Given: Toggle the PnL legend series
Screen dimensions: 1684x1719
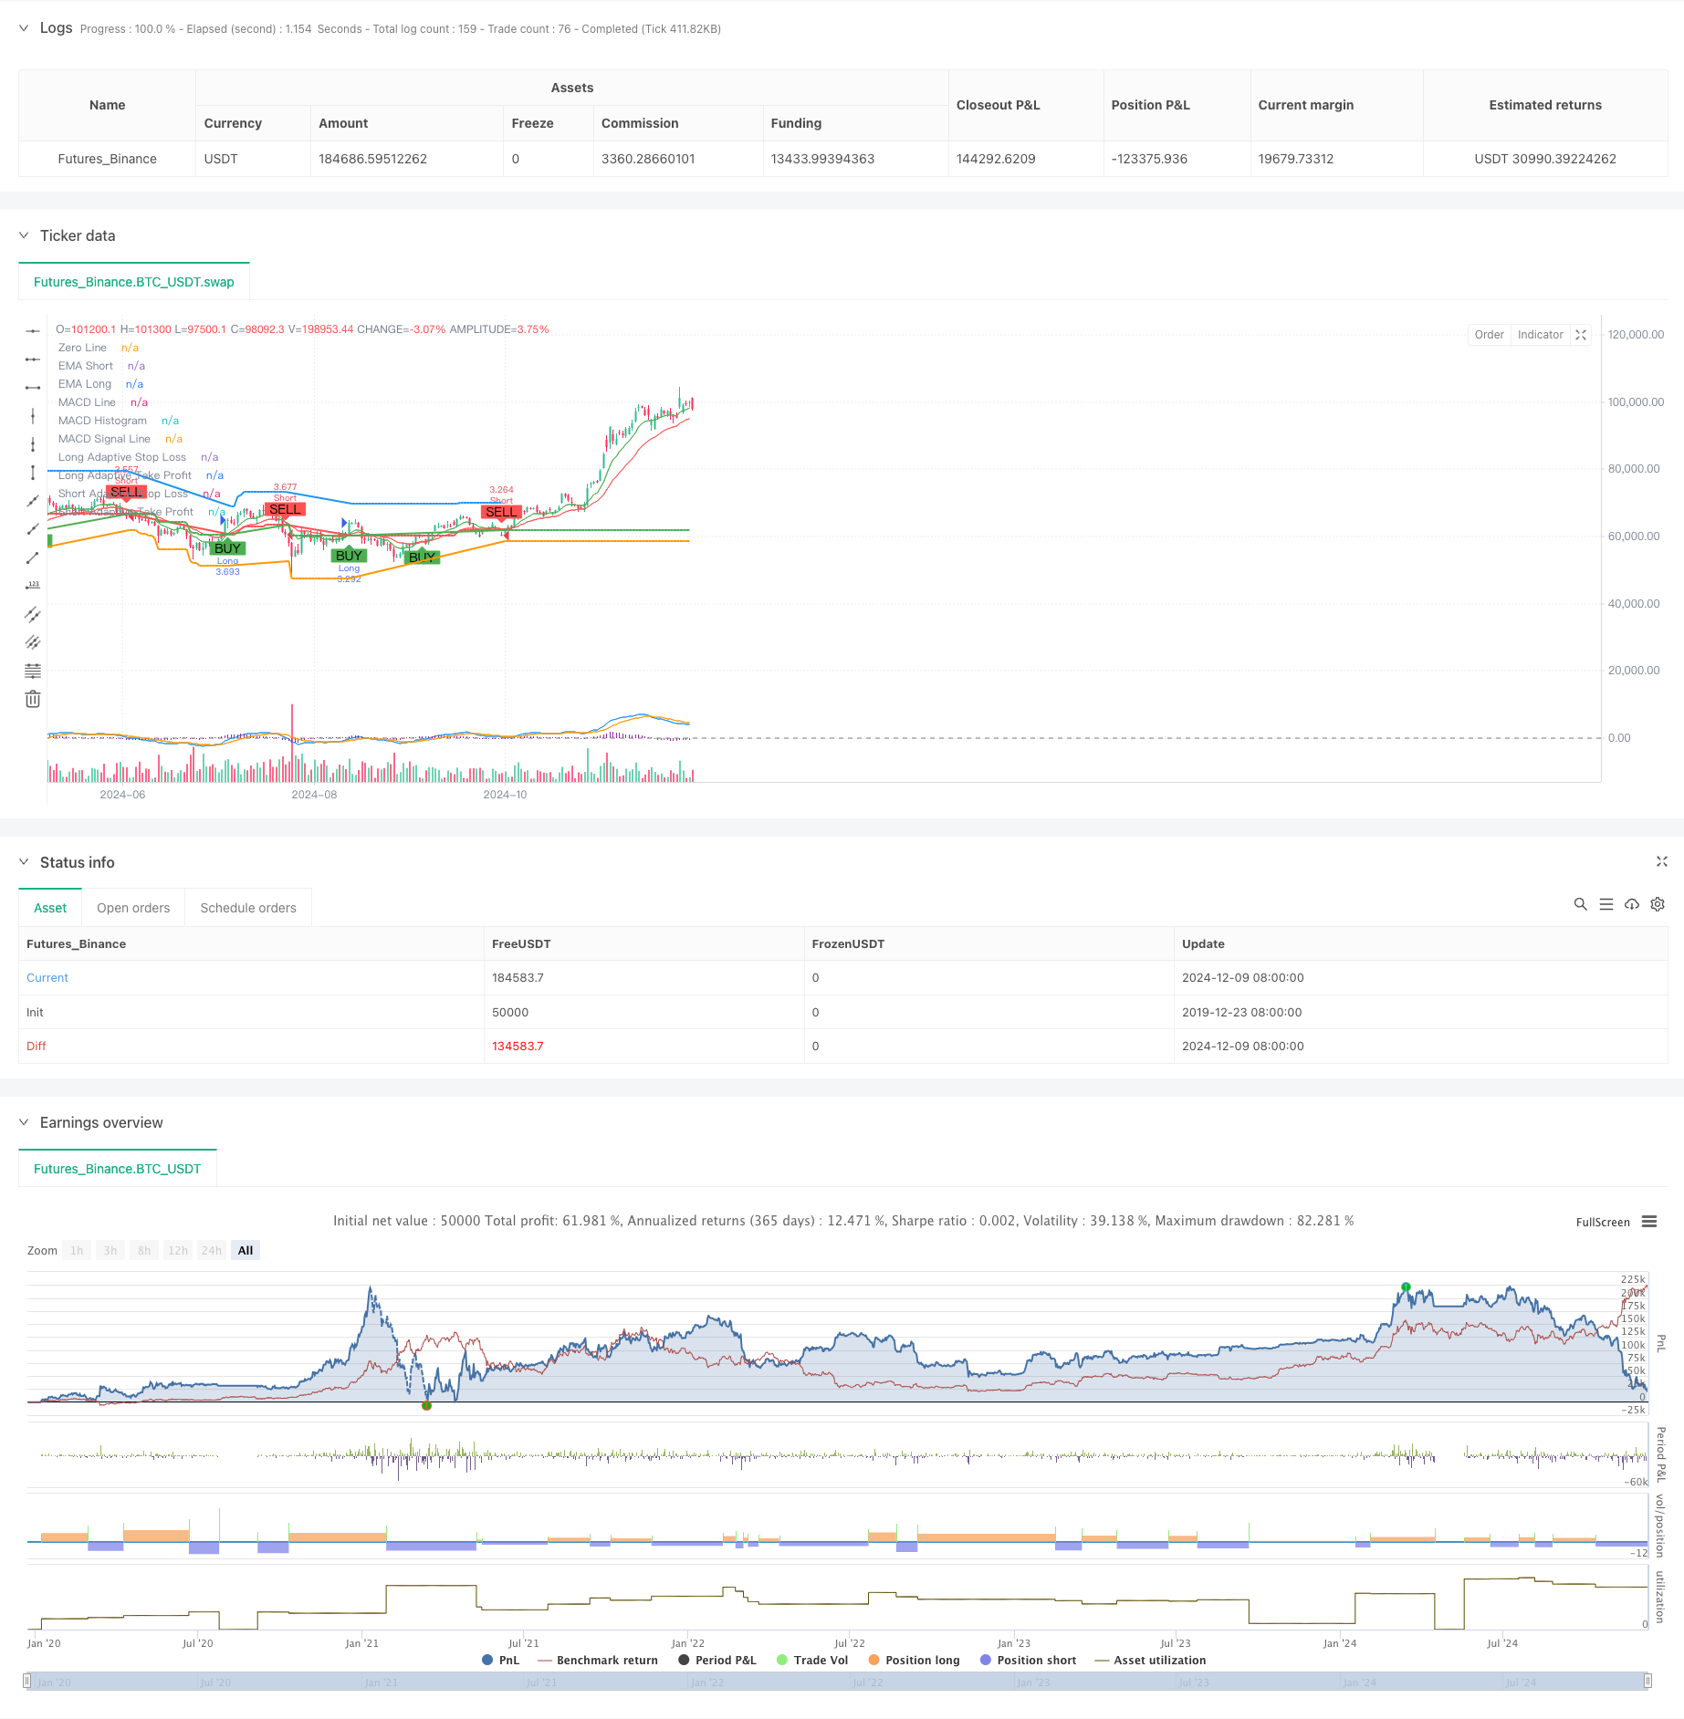Looking at the screenshot, I should 500,1660.
